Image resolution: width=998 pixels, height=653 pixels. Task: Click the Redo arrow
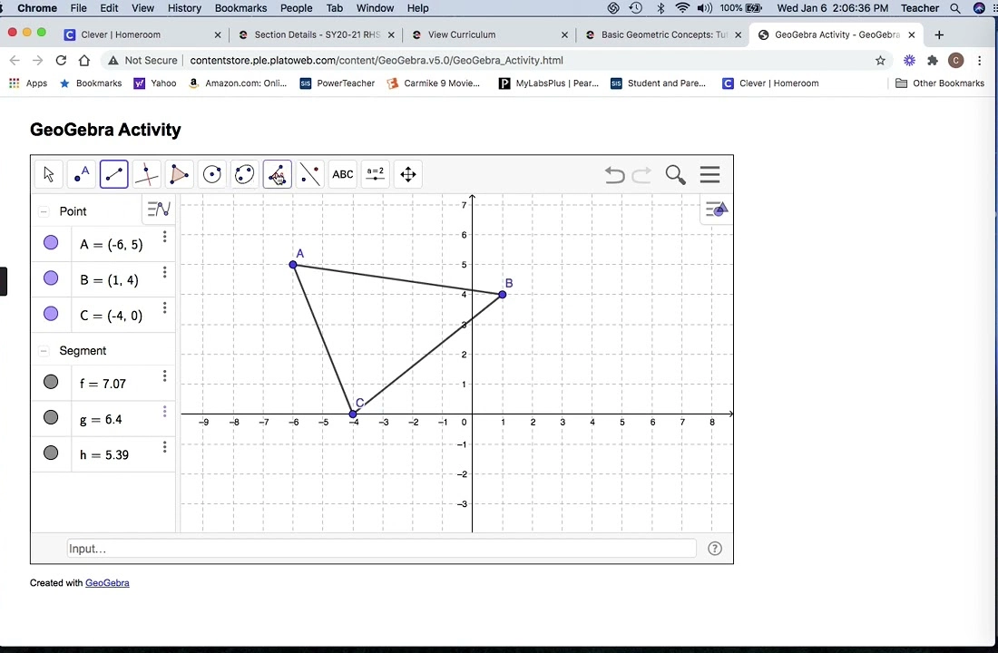641,174
